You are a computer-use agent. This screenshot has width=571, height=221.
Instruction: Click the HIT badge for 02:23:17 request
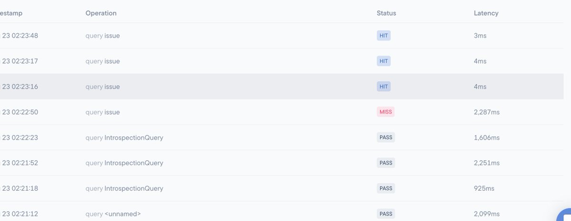[x=384, y=61]
